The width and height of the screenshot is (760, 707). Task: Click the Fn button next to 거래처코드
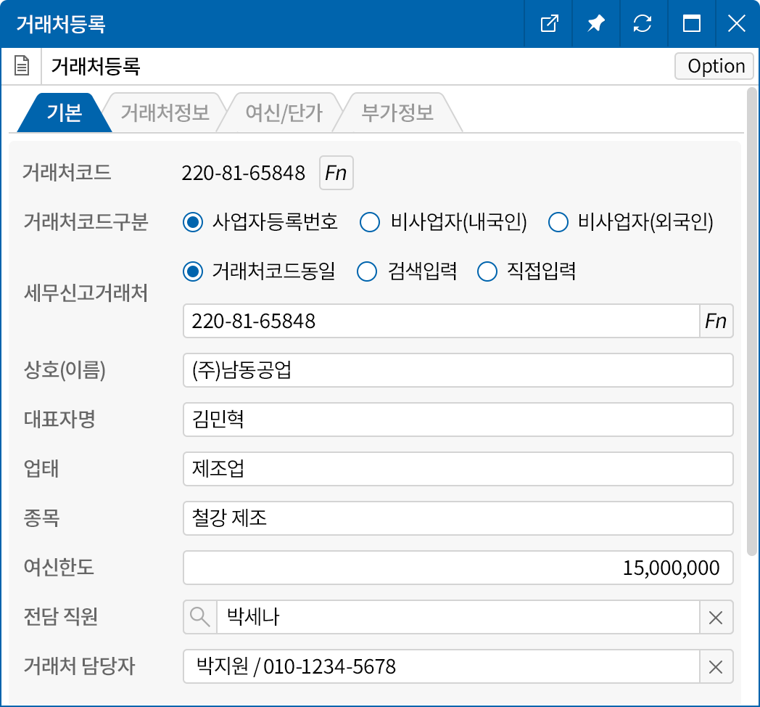tap(336, 173)
